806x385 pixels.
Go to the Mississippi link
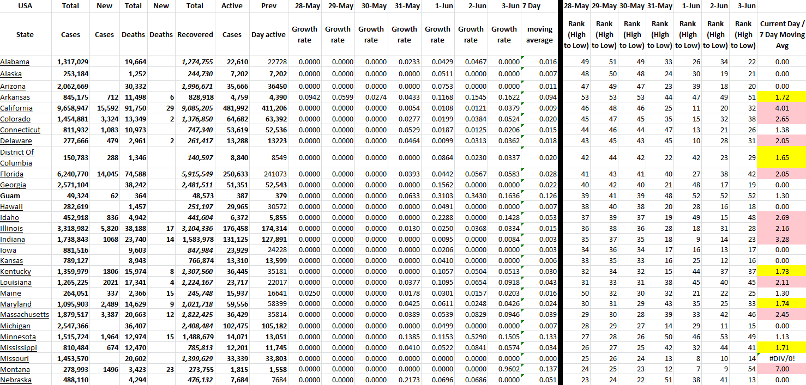click(19, 347)
